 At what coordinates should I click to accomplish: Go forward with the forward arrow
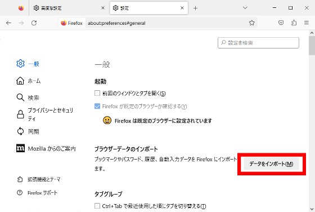(21, 23)
